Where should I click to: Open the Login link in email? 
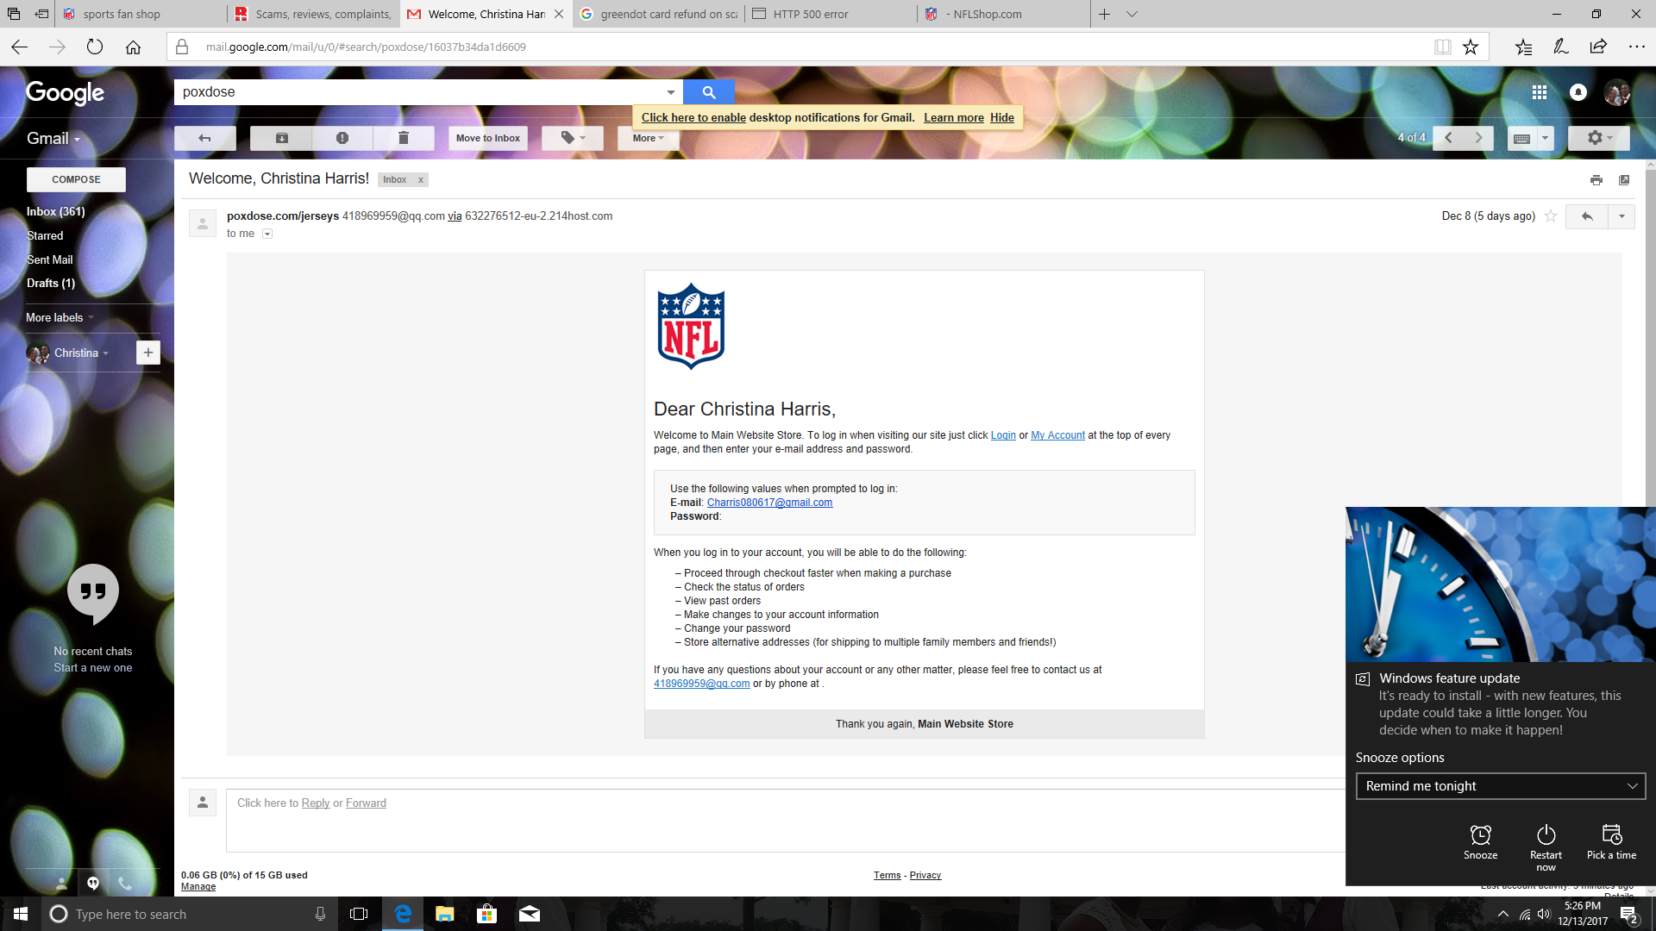1003,435
